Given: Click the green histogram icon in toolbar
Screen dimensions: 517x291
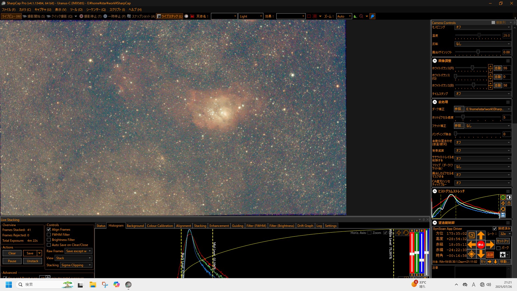Looking at the screenshot, I should click(x=355, y=16).
